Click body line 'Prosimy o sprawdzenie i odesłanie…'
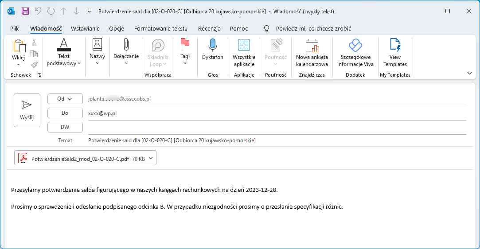The image size is (480, 249). [177, 206]
